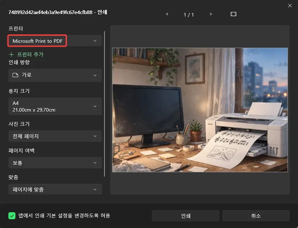The image size is (298, 228).
Task: Open the Microsoft Print to PDF printer dropdown
Action: point(55,41)
